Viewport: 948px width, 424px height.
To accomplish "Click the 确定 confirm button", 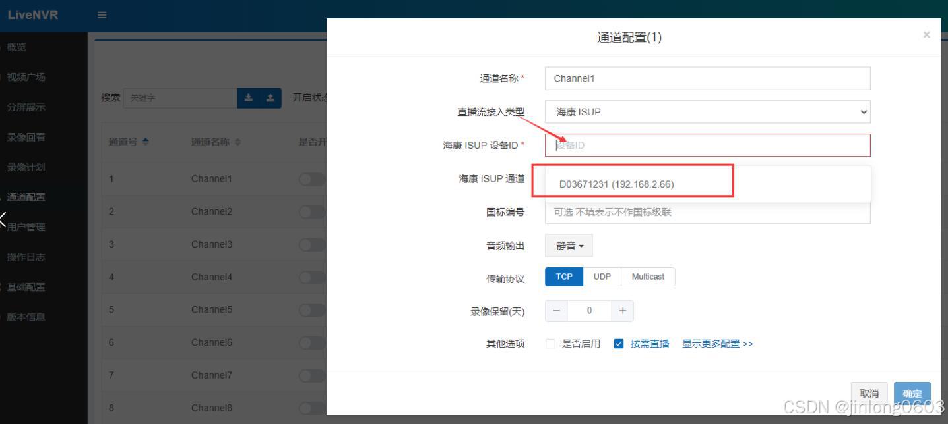I will pyautogui.click(x=912, y=392).
